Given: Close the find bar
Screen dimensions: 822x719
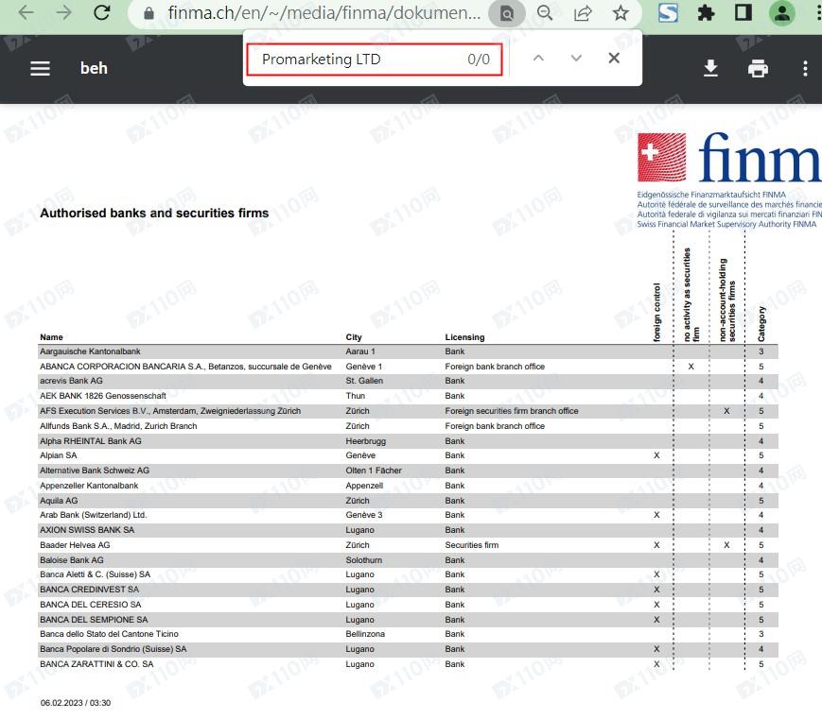Looking at the screenshot, I should [x=614, y=59].
